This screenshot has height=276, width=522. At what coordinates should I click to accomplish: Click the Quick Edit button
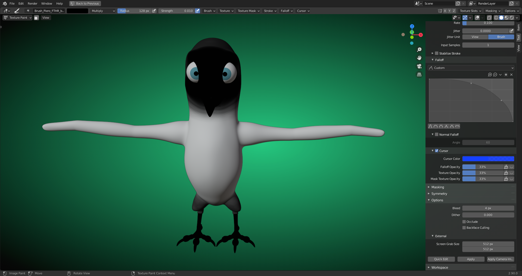click(441, 259)
